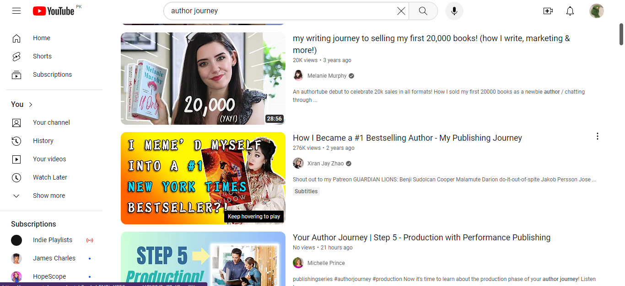The image size is (625, 286).
Task: Open the #1 New York Times Bestseller thumbnail
Action: [203, 178]
